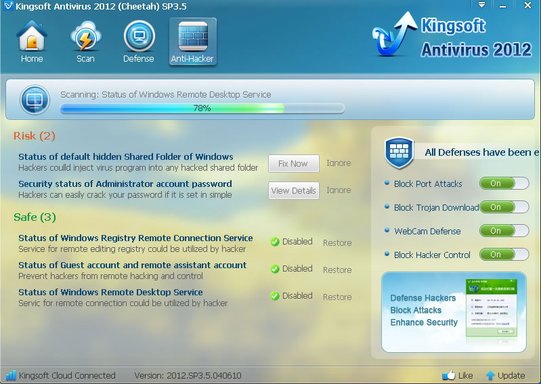
Task: Click 'Hackers can easily crack your password' description
Action: pyautogui.click(x=125, y=195)
